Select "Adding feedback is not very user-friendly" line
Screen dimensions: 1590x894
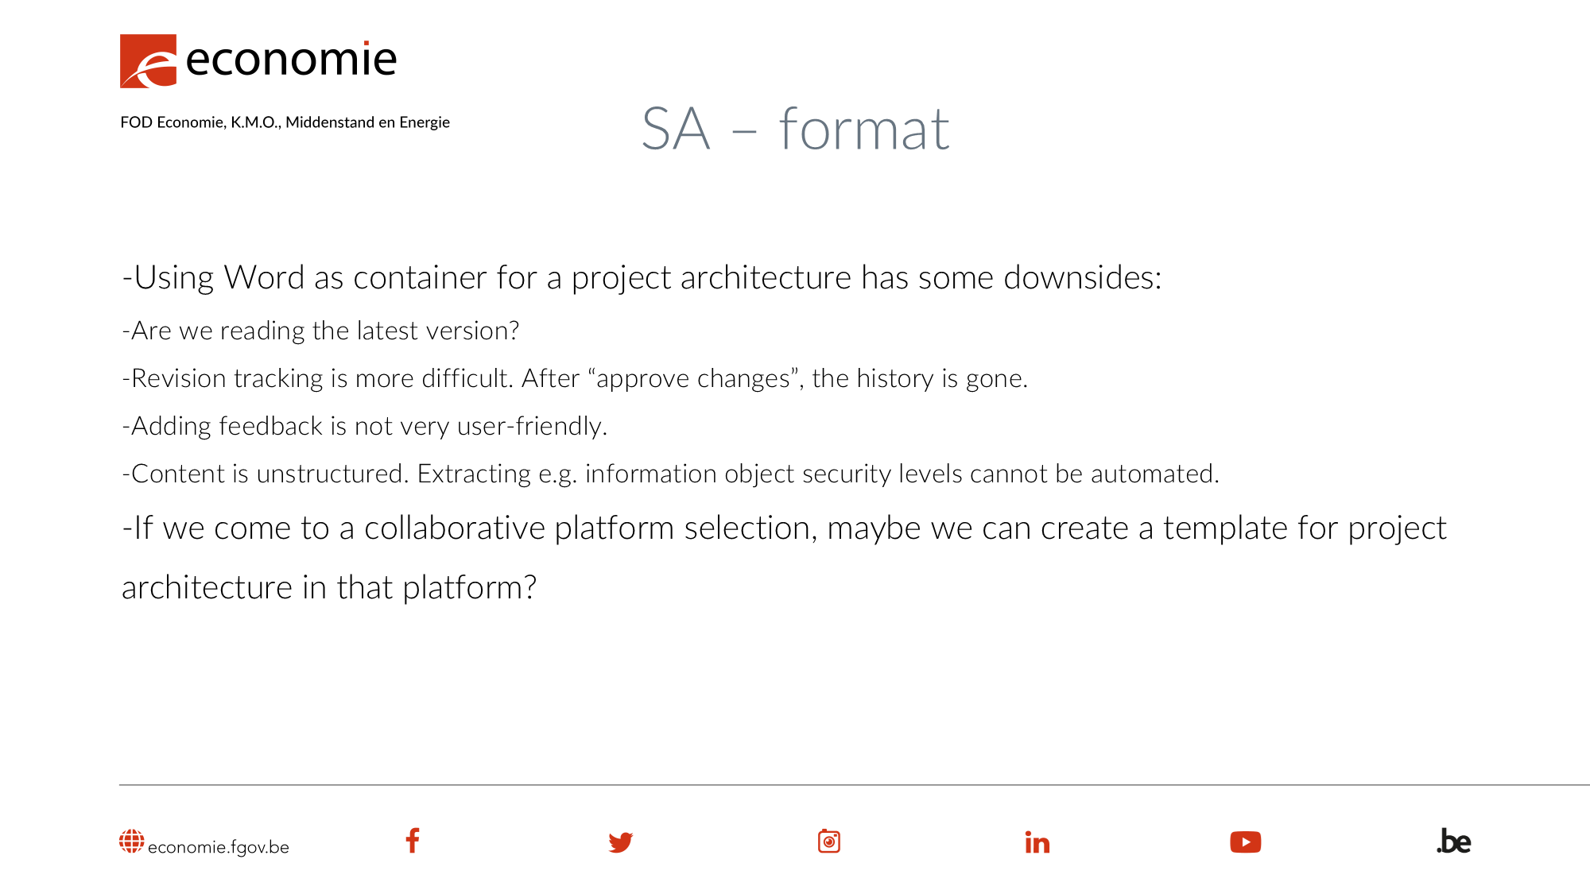[x=365, y=426]
